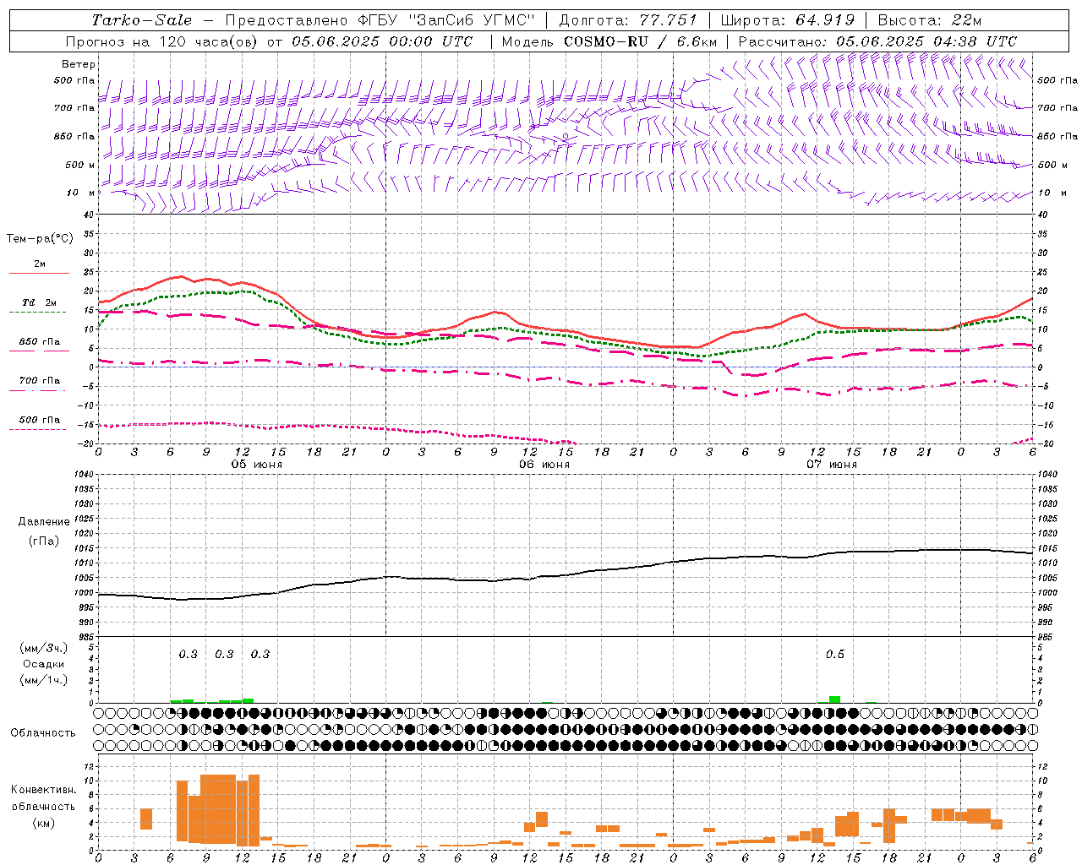Click the wind panel title "Ветер"

[x=79, y=64]
